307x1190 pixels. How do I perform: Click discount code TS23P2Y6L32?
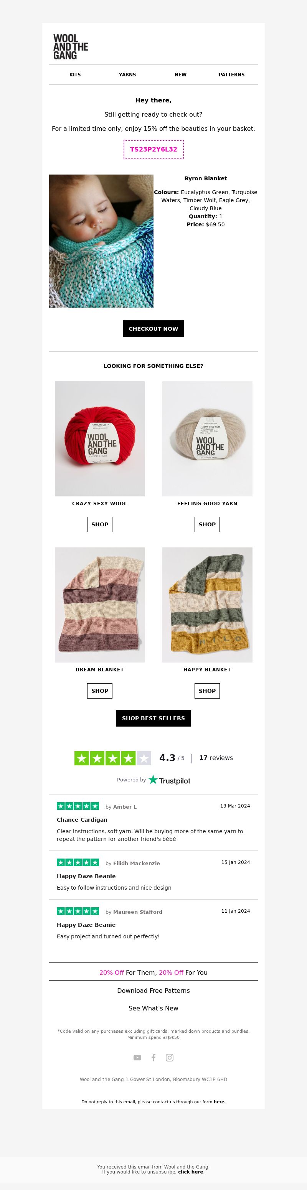pyautogui.click(x=153, y=149)
